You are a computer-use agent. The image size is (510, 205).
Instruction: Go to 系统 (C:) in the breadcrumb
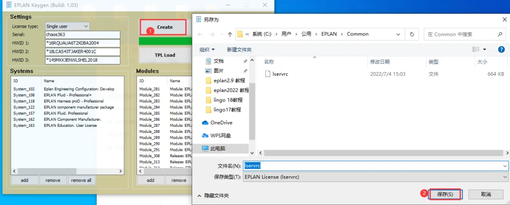click(x=261, y=34)
